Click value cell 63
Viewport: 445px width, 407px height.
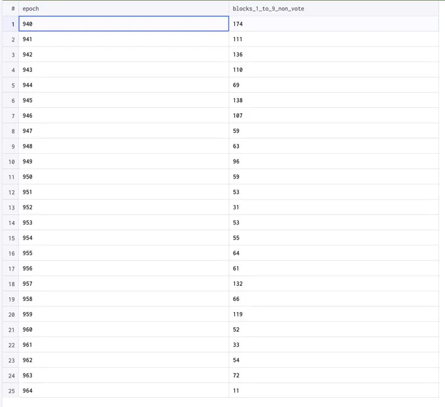click(334, 146)
